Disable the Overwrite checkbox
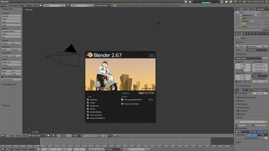Screen dimensions: 269x151 (x=237, y=125)
